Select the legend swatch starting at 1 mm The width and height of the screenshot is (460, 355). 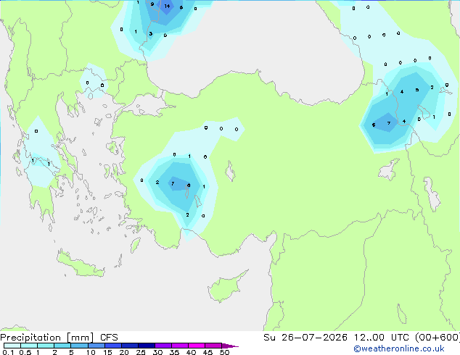pyautogui.click(x=46, y=346)
